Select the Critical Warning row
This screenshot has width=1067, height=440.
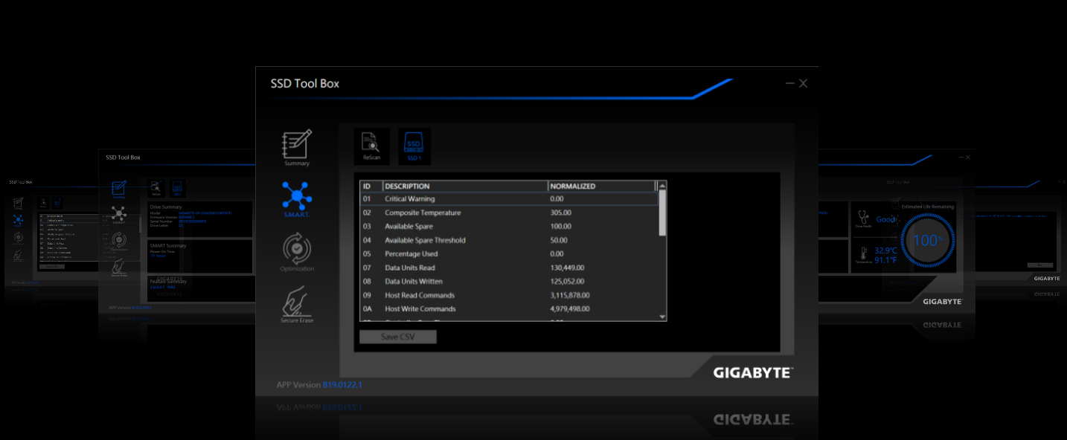pos(509,199)
